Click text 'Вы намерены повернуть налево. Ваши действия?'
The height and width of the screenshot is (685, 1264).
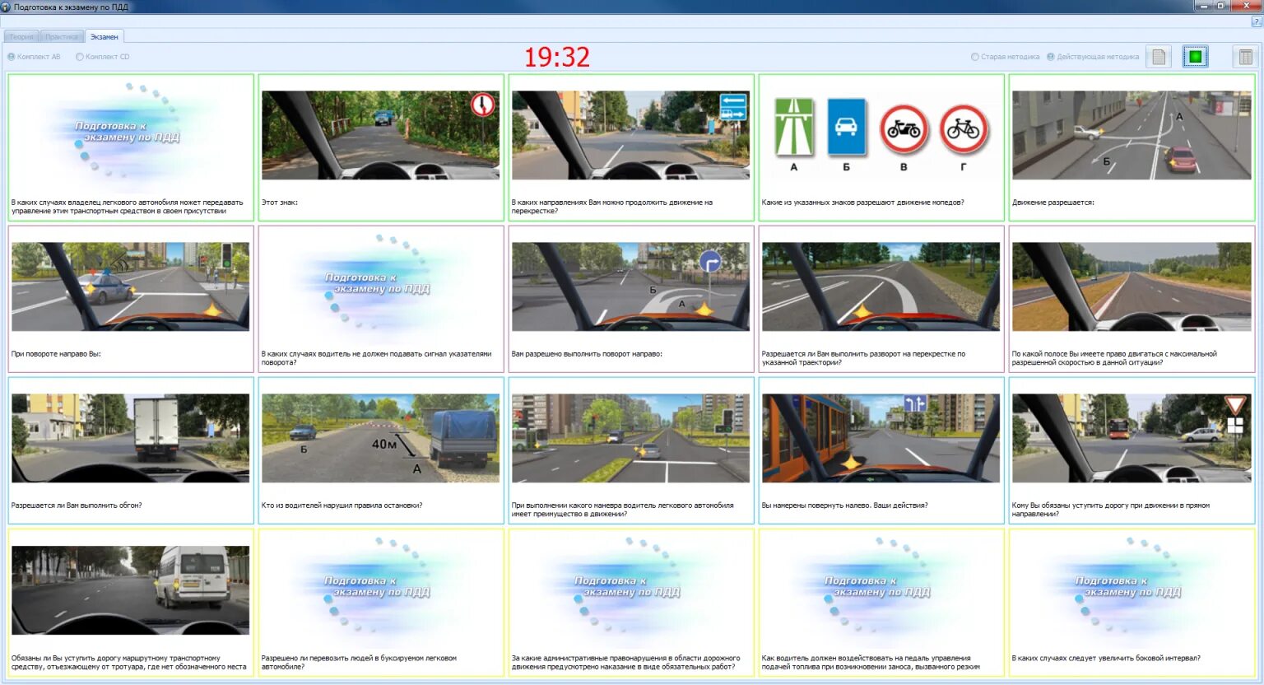point(844,506)
